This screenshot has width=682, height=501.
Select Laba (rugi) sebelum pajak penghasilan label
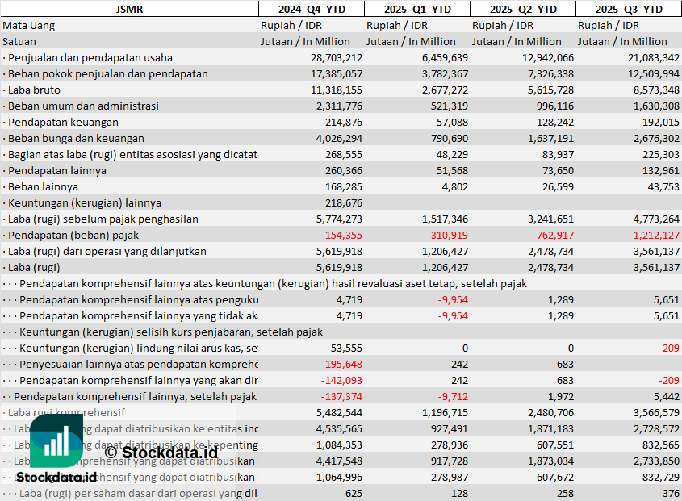(100, 219)
